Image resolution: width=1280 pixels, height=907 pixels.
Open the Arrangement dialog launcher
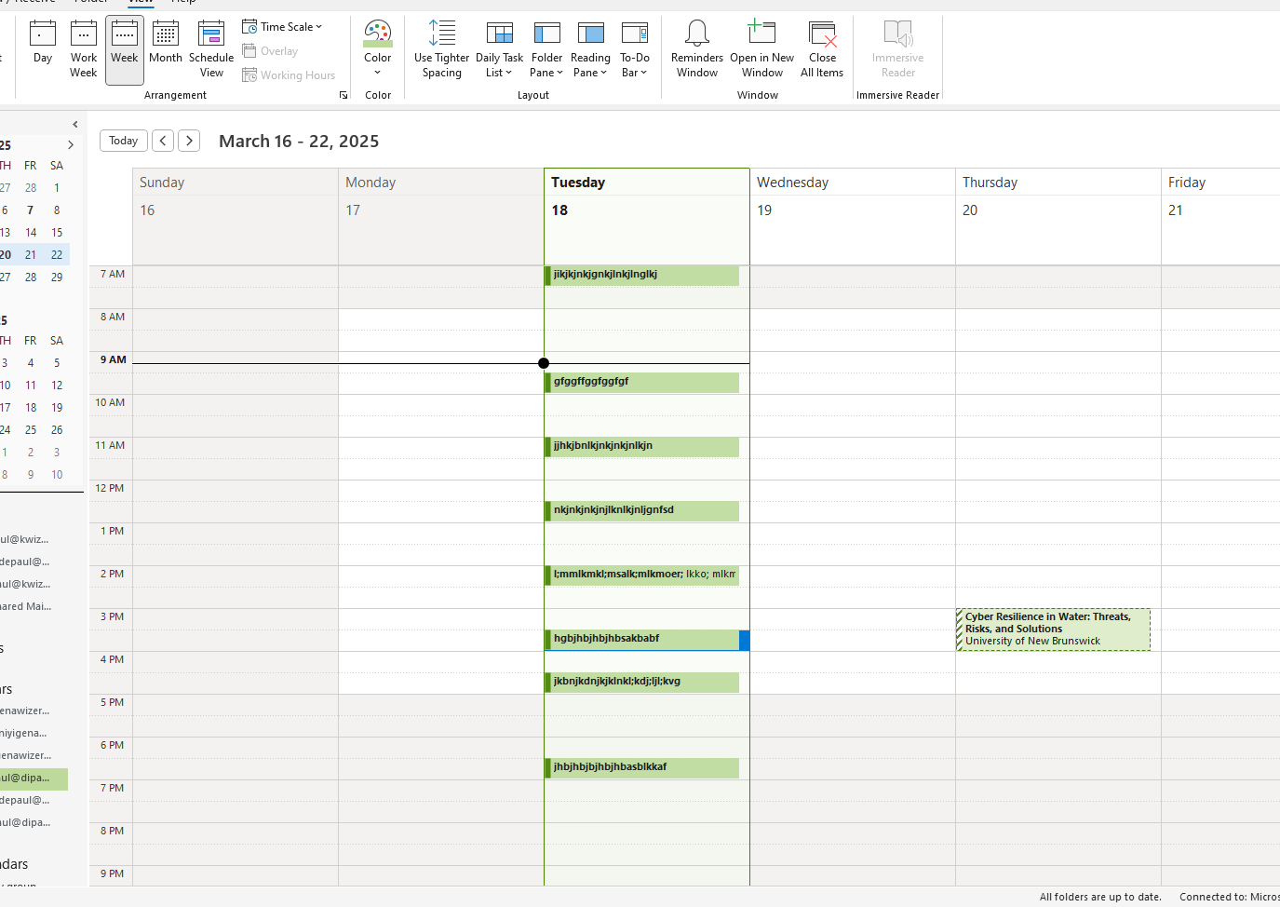pos(343,94)
